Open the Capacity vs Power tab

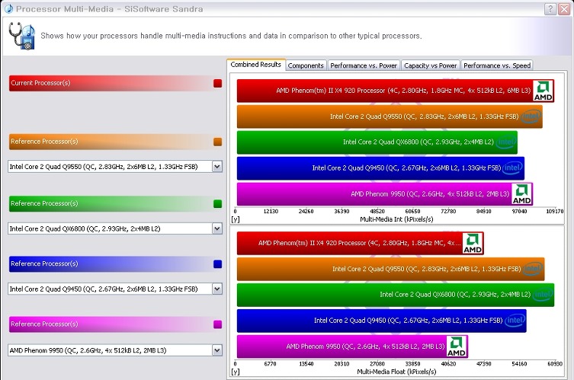[x=431, y=65]
